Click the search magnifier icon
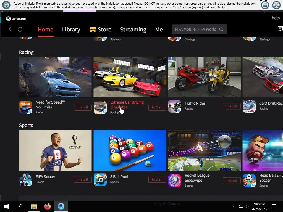This screenshot has height=212, width=283. pyautogui.click(x=221, y=29)
